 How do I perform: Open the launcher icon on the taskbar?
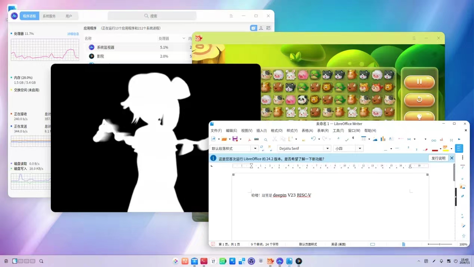click(x=175, y=261)
